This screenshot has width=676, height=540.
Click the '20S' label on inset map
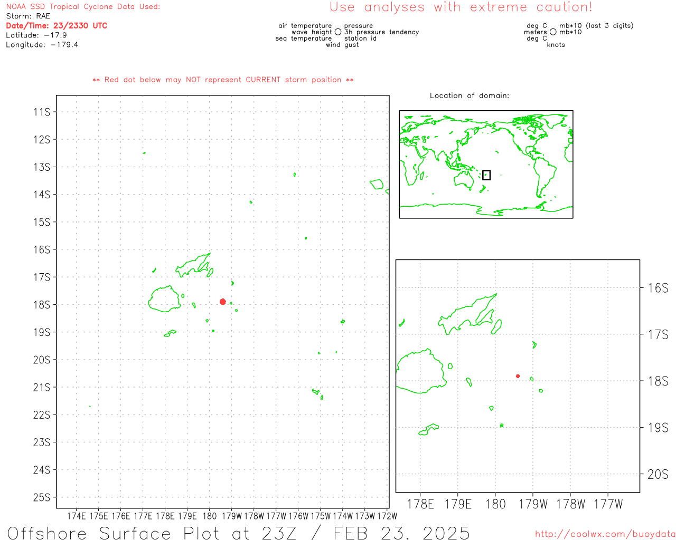658,475
